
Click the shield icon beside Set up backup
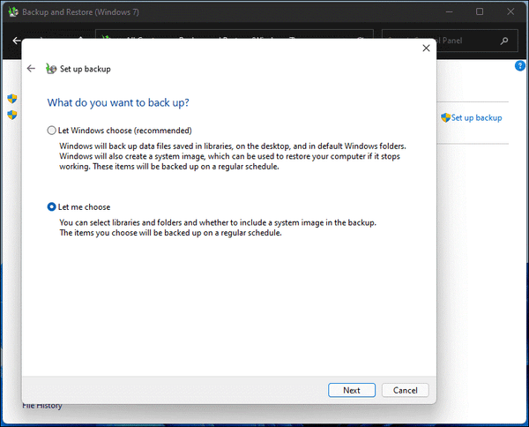(445, 117)
